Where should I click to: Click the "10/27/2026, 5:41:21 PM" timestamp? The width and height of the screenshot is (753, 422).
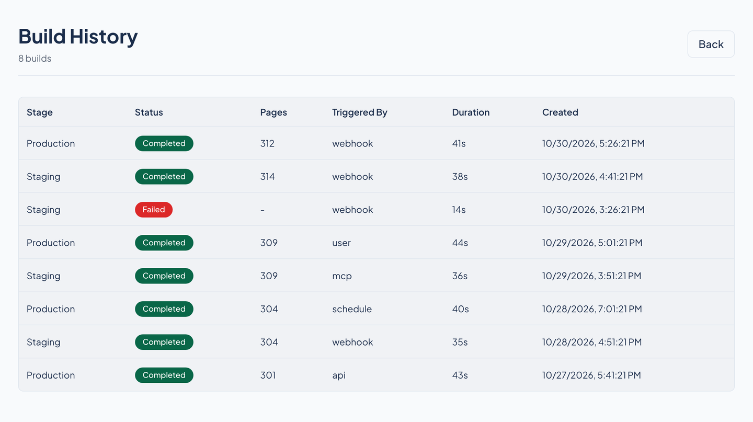[x=592, y=375]
